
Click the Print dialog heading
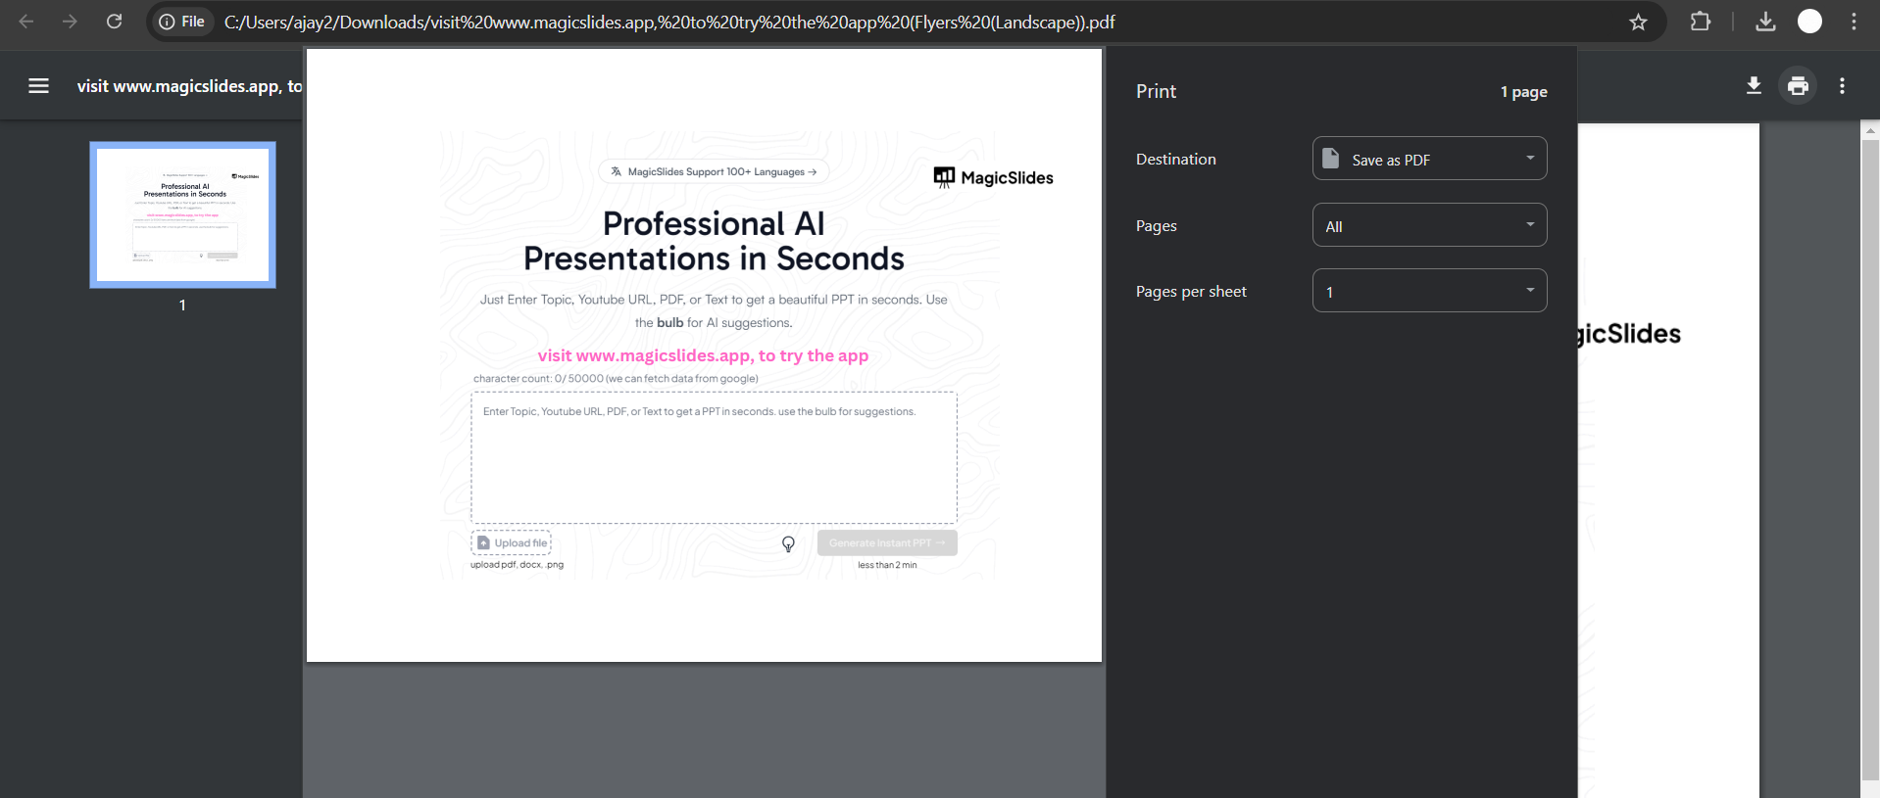click(x=1156, y=91)
